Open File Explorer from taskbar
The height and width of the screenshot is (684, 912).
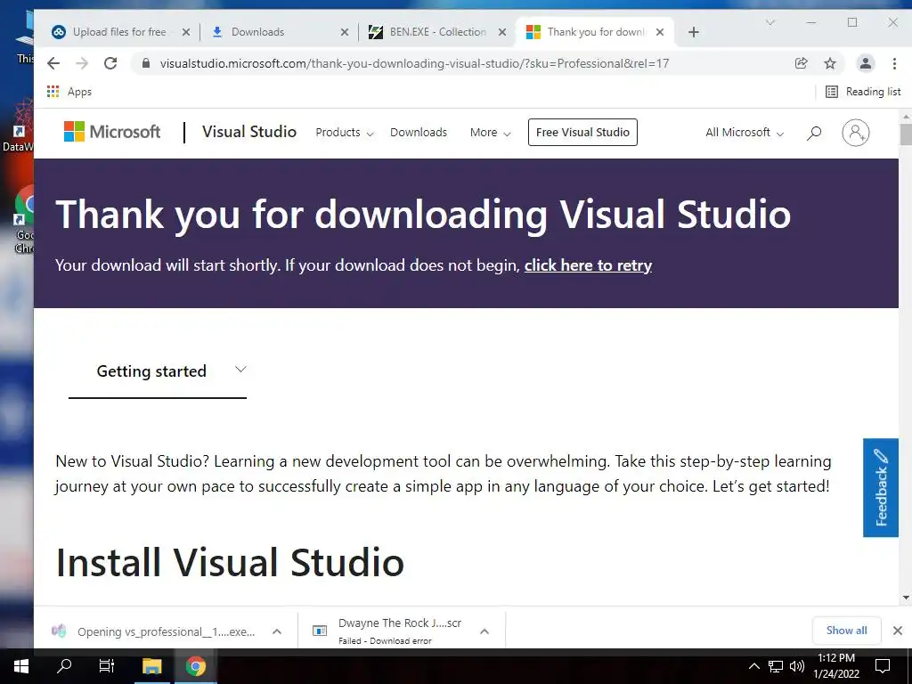pos(152,666)
